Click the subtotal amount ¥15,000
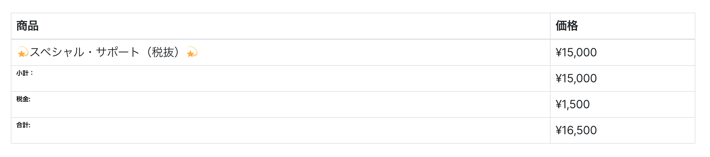This screenshot has height=157, width=710. point(576,78)
